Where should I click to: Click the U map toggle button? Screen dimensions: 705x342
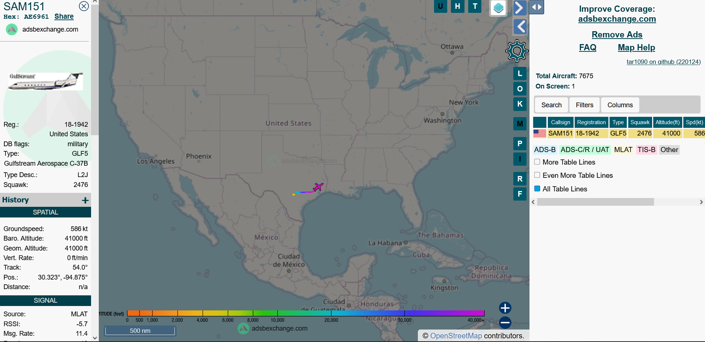click(440, 6)
